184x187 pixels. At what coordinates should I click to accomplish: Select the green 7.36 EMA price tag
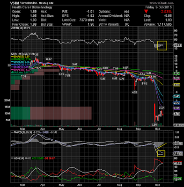pos(177,73)
